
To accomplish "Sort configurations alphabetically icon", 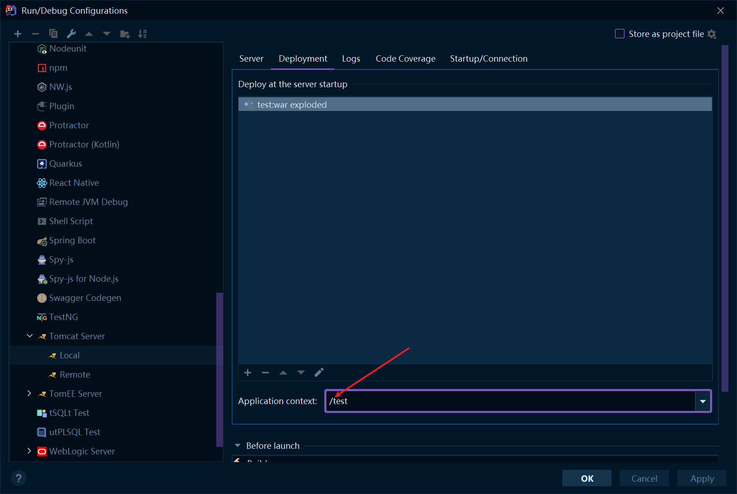I will click(142, 34).
